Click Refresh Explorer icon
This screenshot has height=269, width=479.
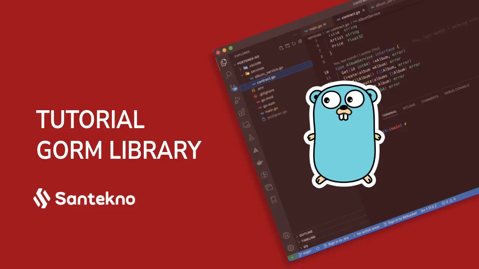(x=294, y=44)
